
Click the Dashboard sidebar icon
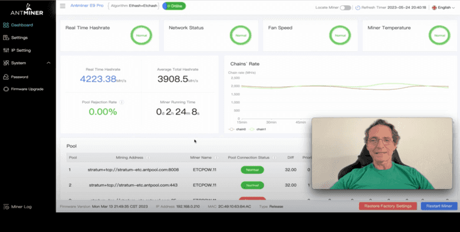[x=6, y=25]
